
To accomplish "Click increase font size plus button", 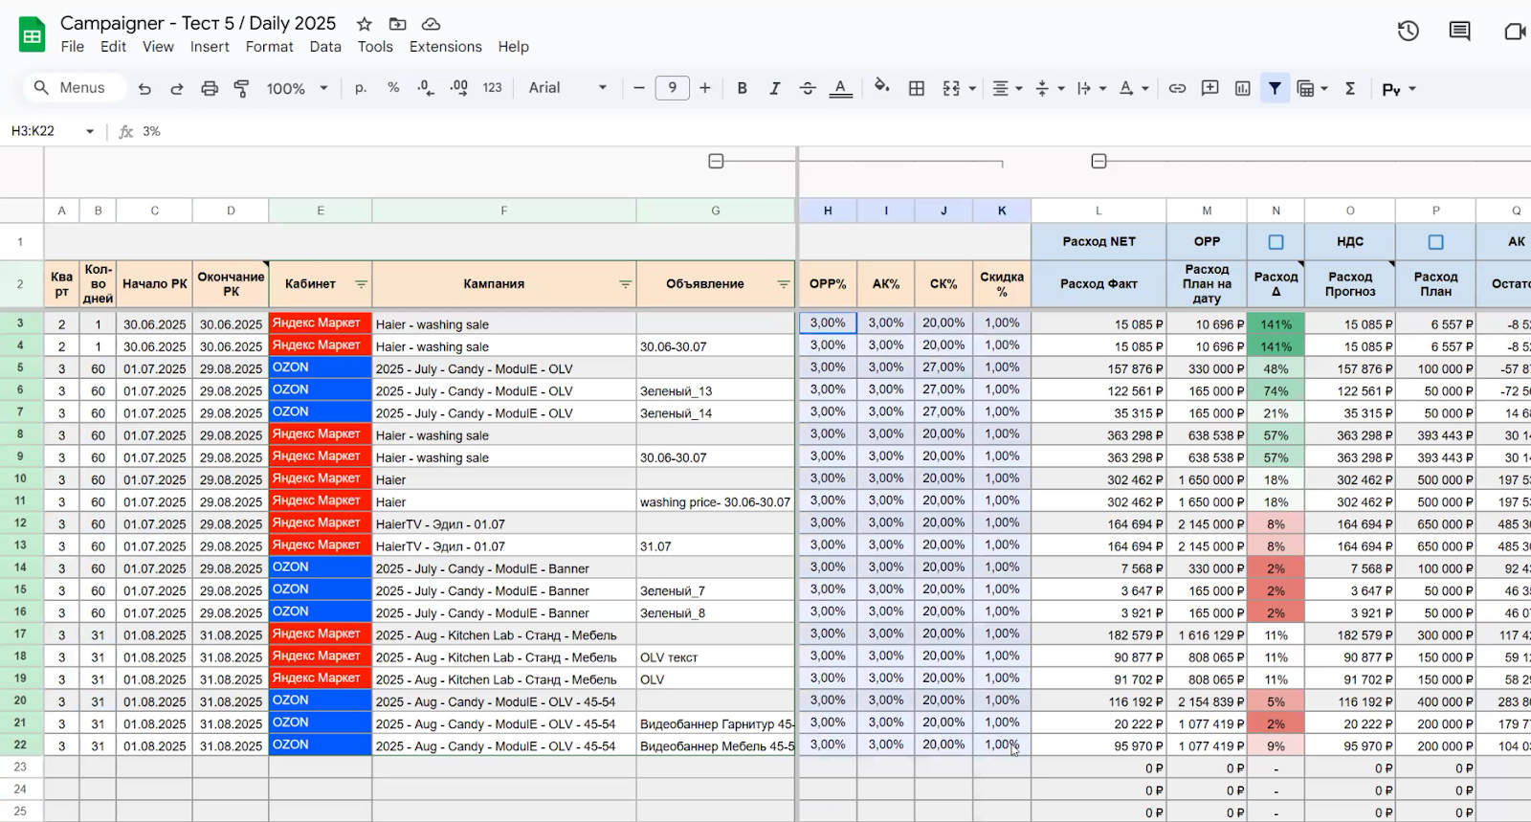I will tap(705, 88).
